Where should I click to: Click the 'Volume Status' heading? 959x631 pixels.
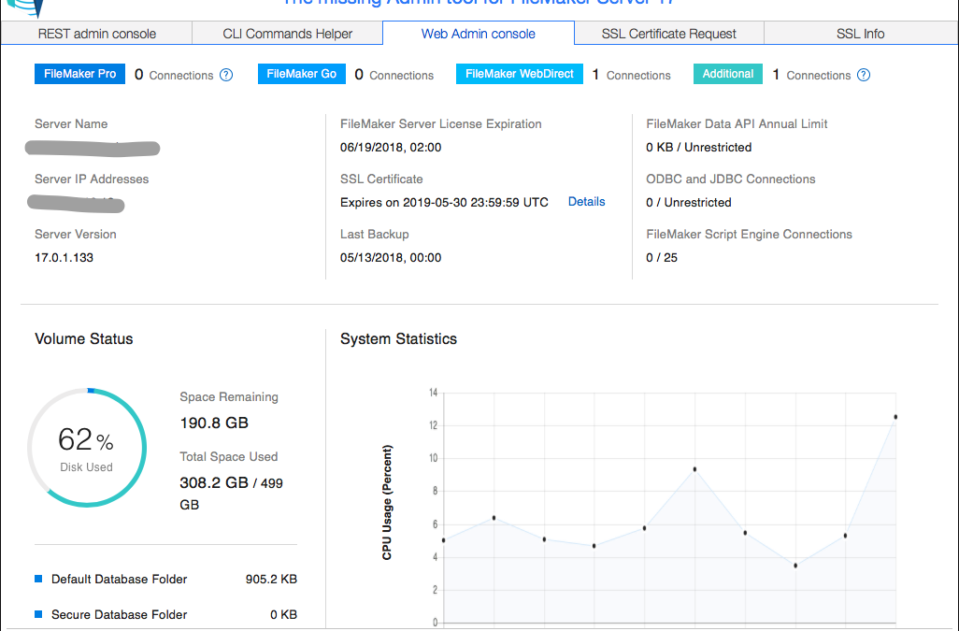(84, 338)
